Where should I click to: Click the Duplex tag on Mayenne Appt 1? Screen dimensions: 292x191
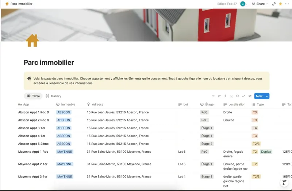click(266, 152)
